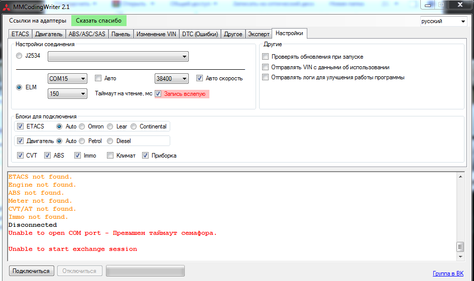Switch to the Другое tab
This screenshot has width=474, height=281.
233,34
